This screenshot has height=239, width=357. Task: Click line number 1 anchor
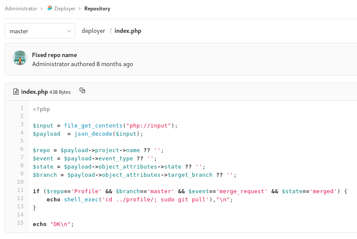tap(21, 108)
